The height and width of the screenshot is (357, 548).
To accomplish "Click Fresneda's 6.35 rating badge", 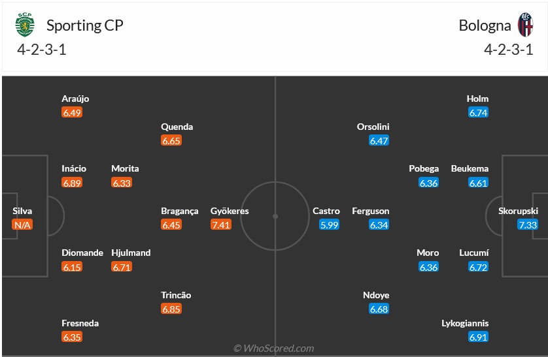I will pyautogui.click(x=72, y=337).
